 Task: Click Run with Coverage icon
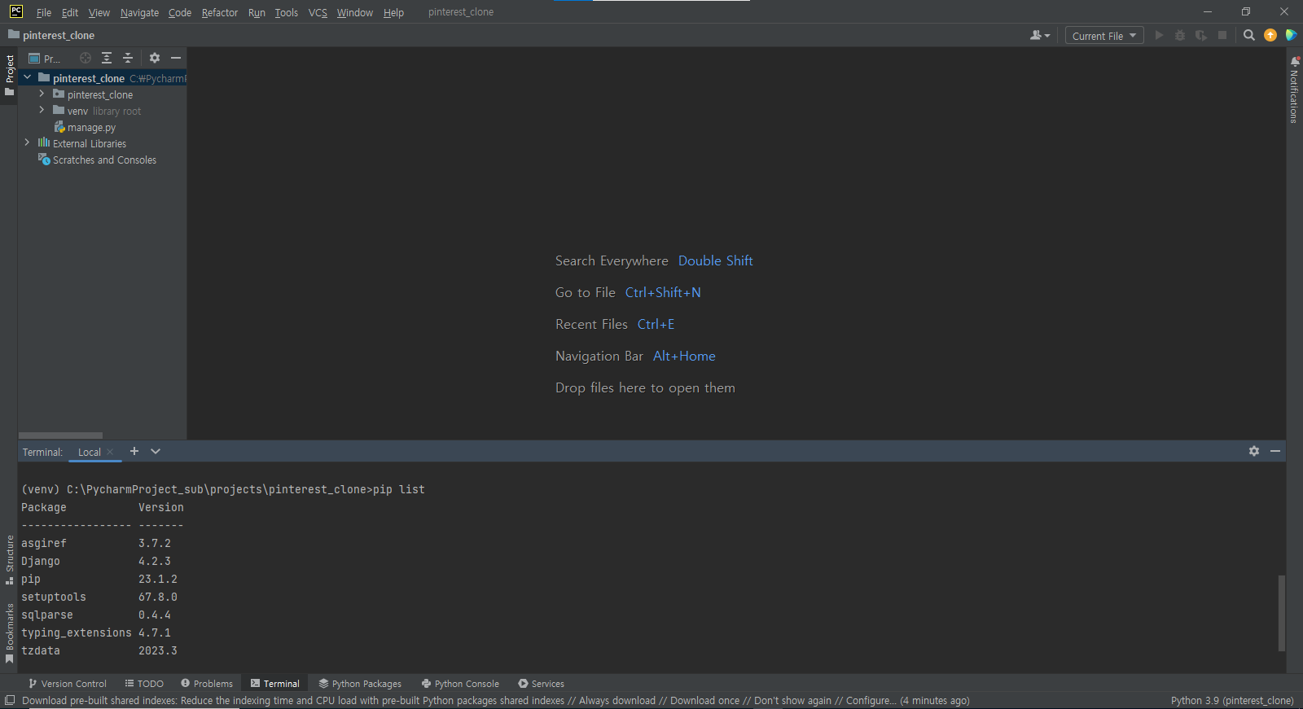tap(1201, 35)
